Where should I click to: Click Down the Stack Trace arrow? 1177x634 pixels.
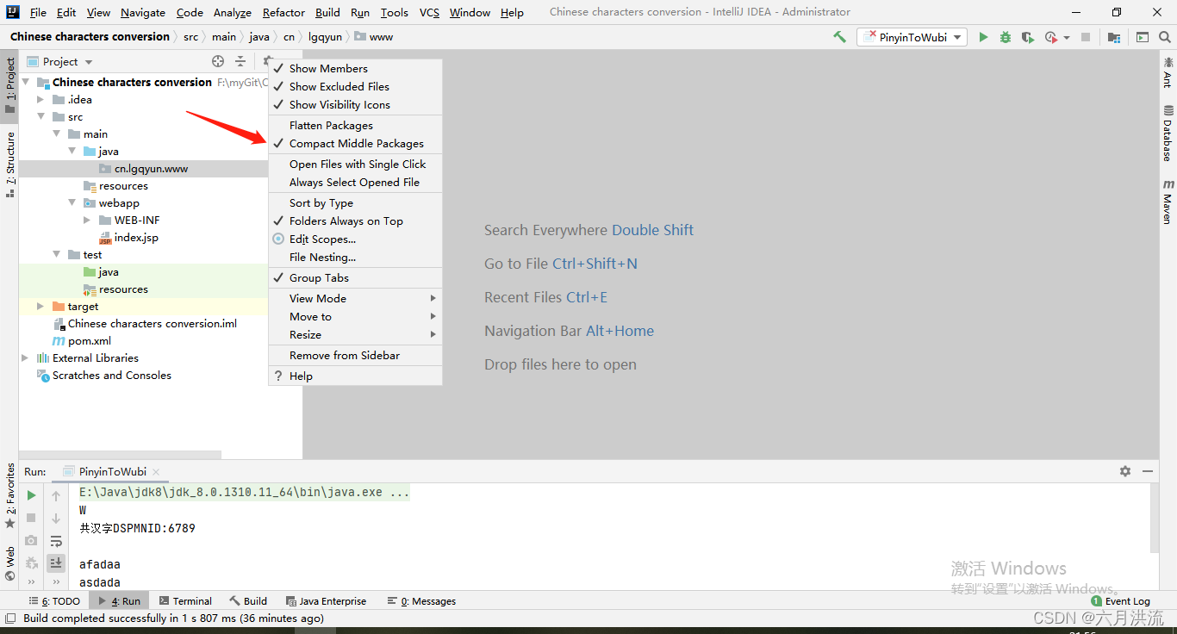tap(56, 518)
